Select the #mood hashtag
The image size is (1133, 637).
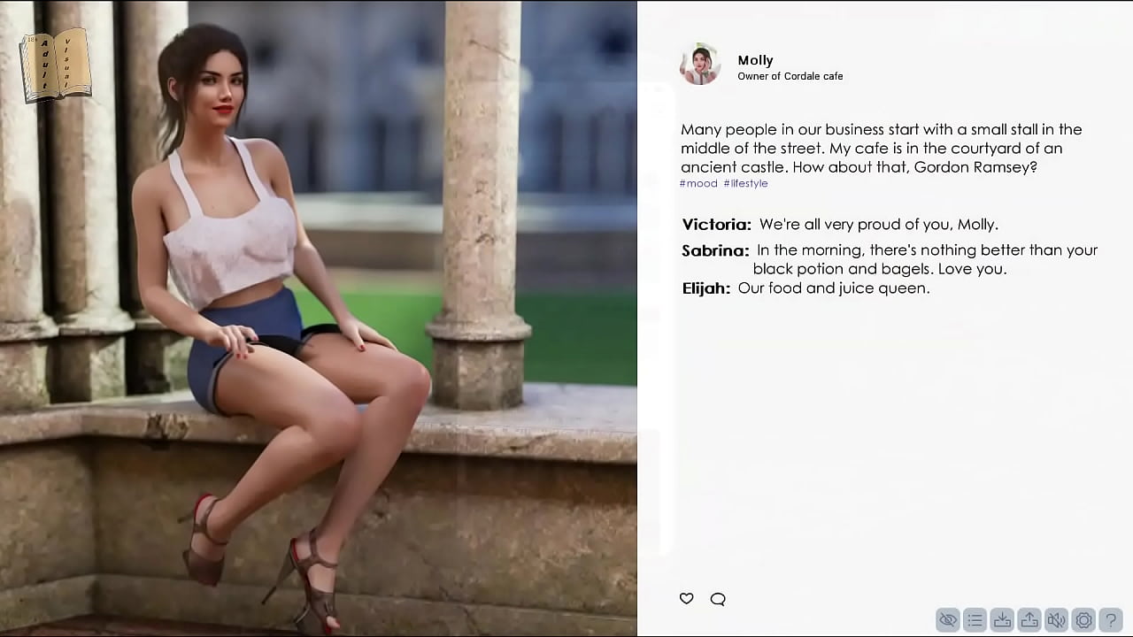click(698, 183)
